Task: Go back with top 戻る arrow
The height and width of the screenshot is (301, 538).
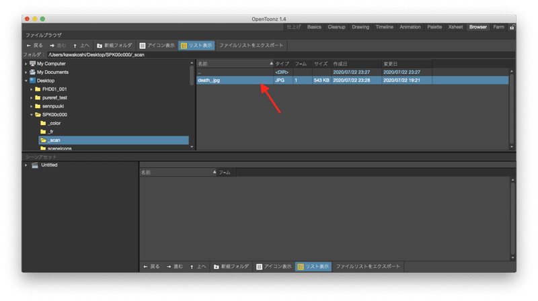Action: (34, 45)
